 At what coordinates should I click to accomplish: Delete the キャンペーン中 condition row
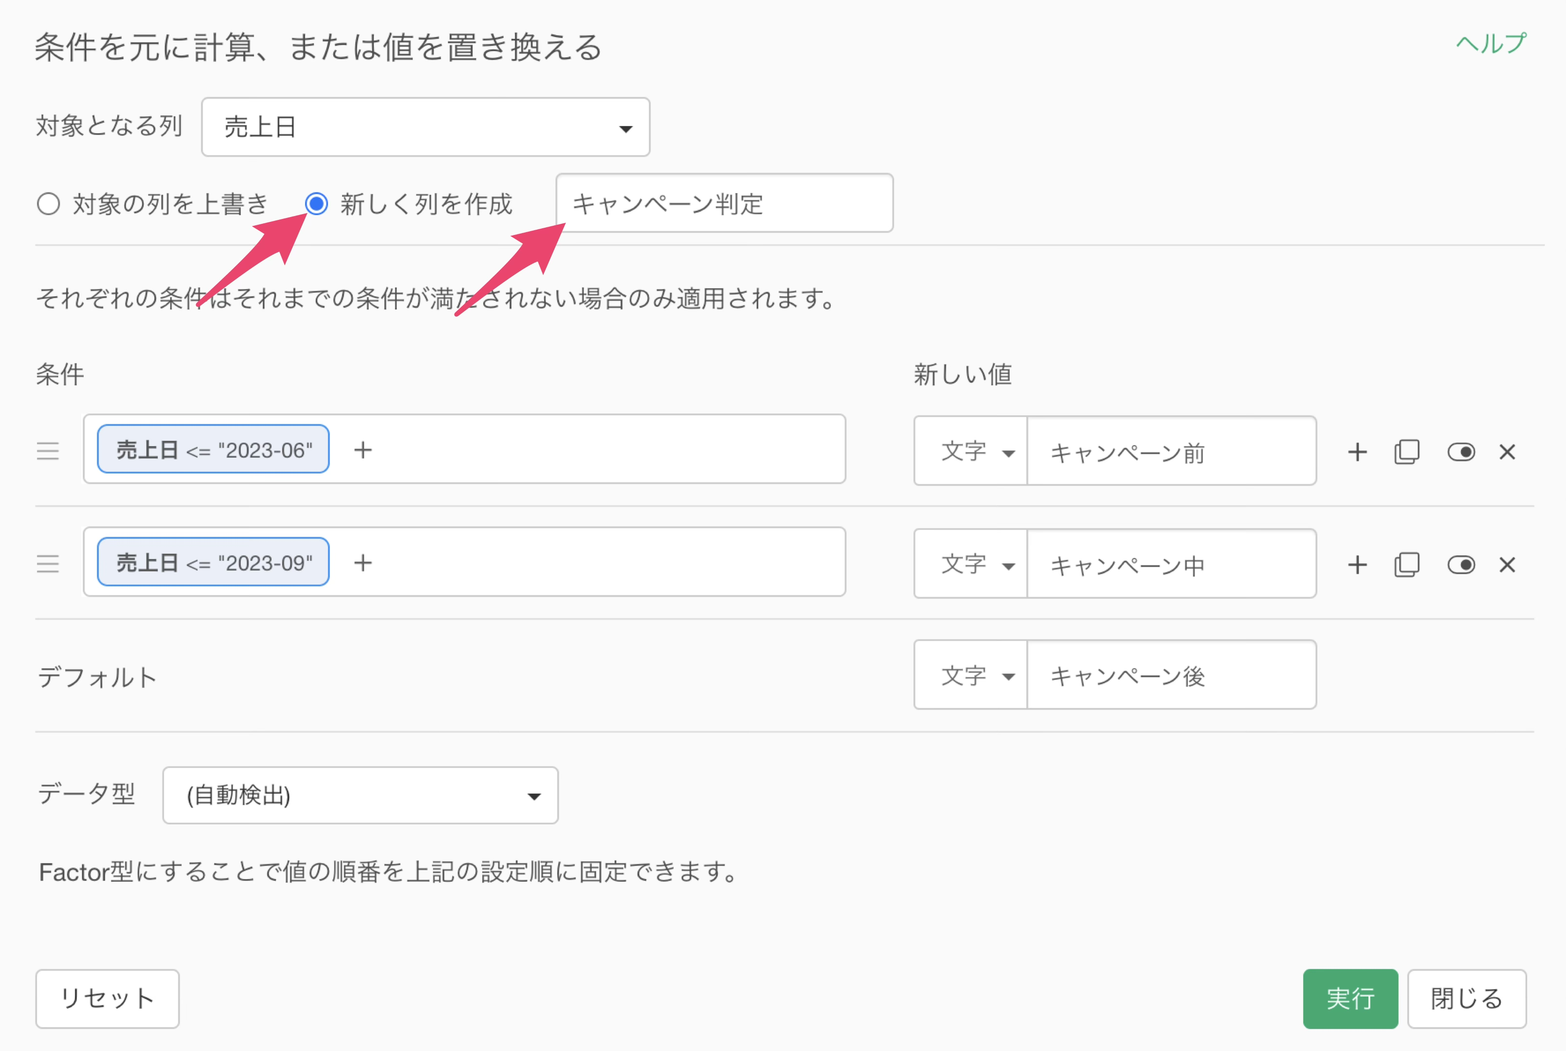click(x=1508, y=564)
